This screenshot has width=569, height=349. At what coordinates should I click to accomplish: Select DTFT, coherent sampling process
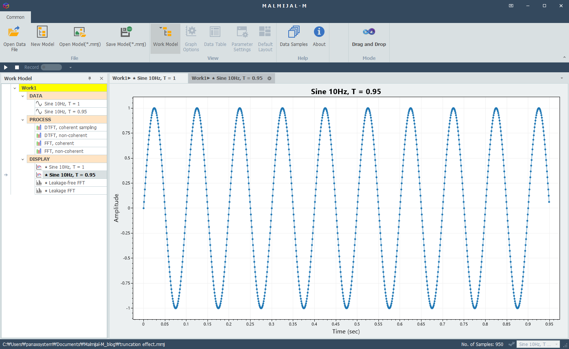coord(71,128)
